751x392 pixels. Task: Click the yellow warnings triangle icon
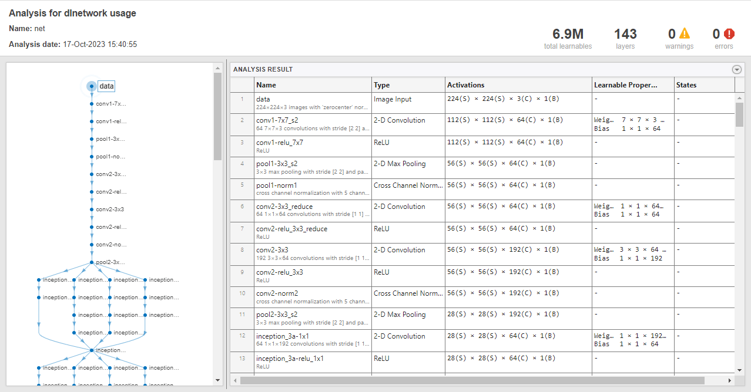[x=685, y=34]
